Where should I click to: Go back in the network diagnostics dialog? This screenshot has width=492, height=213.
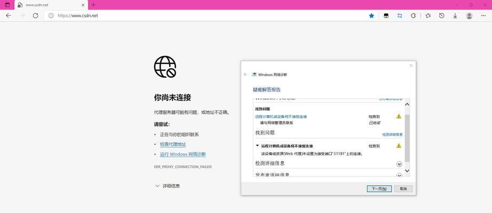pyautogui.click(x=245, y=75)
